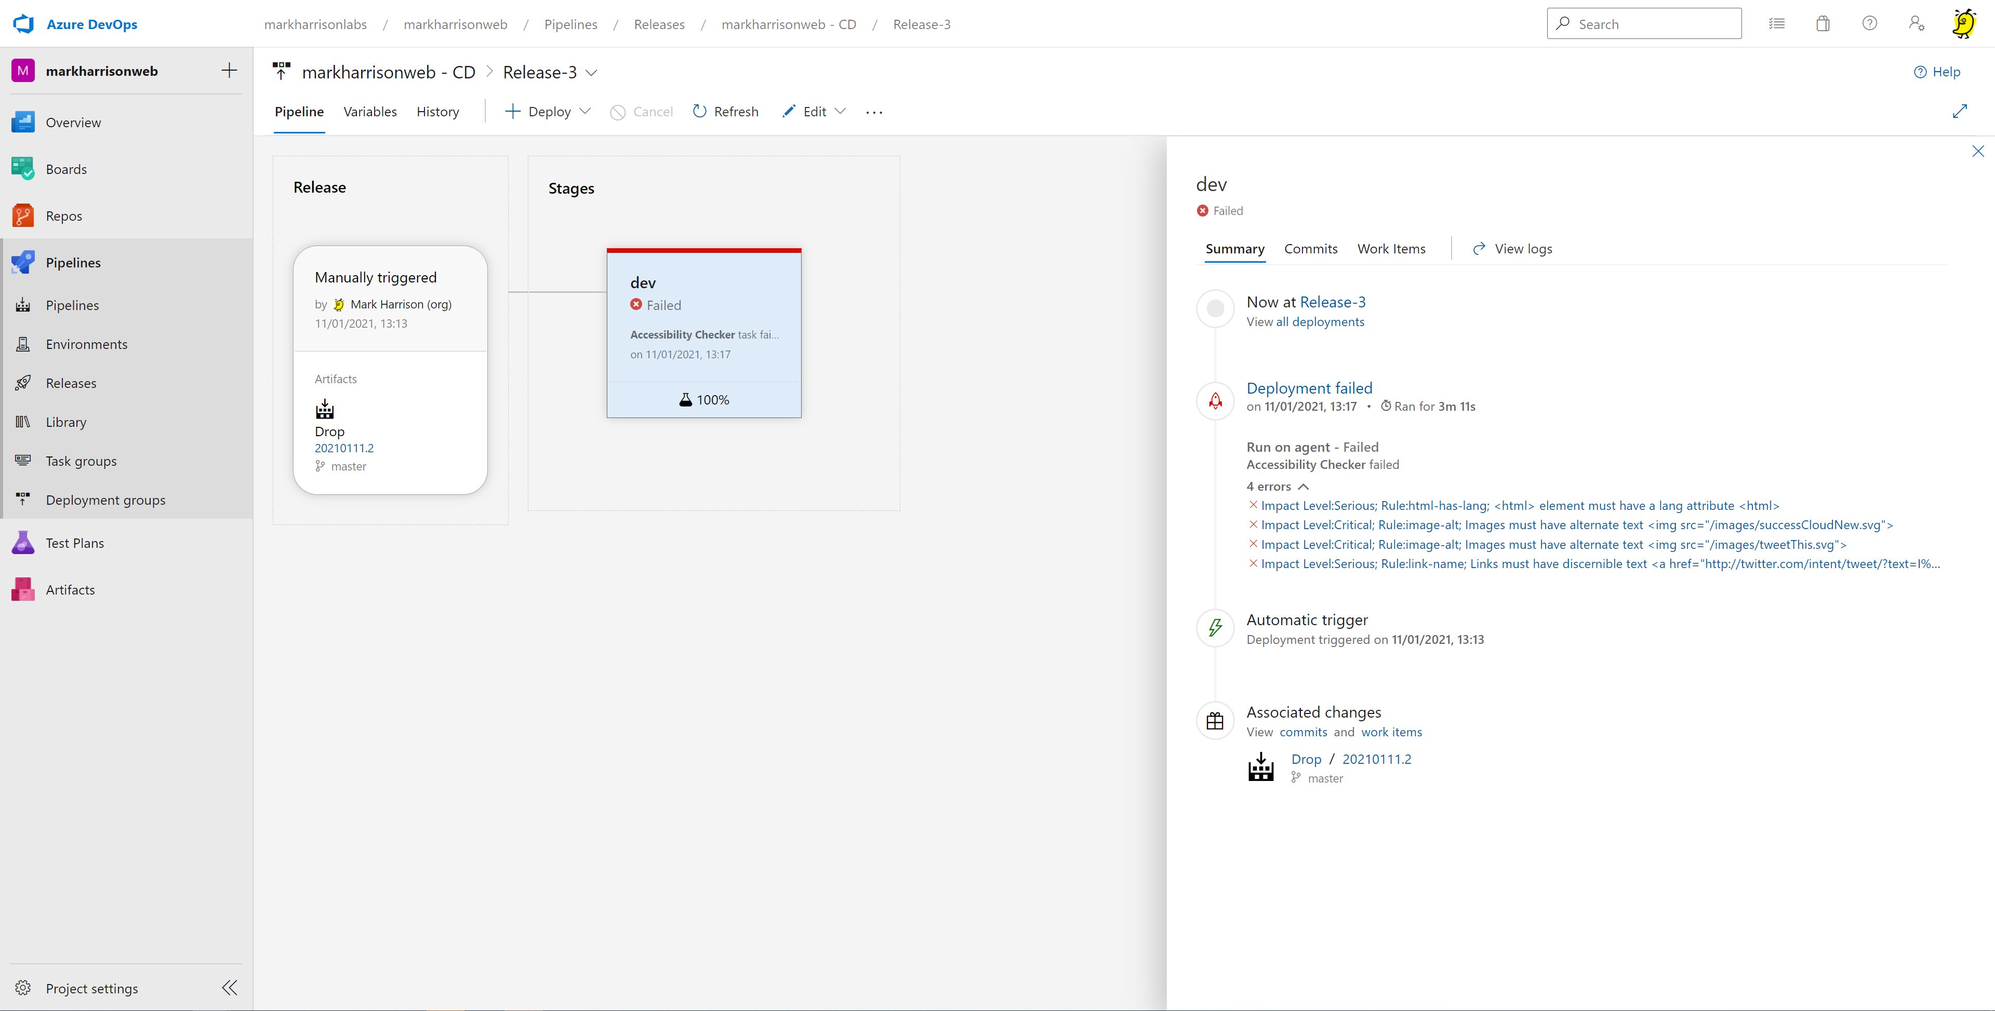Click the user settings icon
Image resolution: width=1995 pixels, height=1011 pixels.
[1916, 24]
